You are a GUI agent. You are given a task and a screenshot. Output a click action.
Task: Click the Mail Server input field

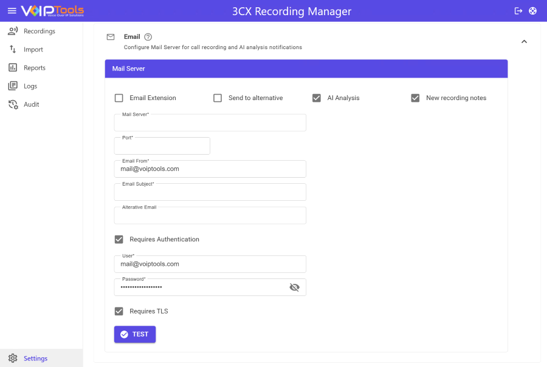pyautogui.click(x=210, y=124)
